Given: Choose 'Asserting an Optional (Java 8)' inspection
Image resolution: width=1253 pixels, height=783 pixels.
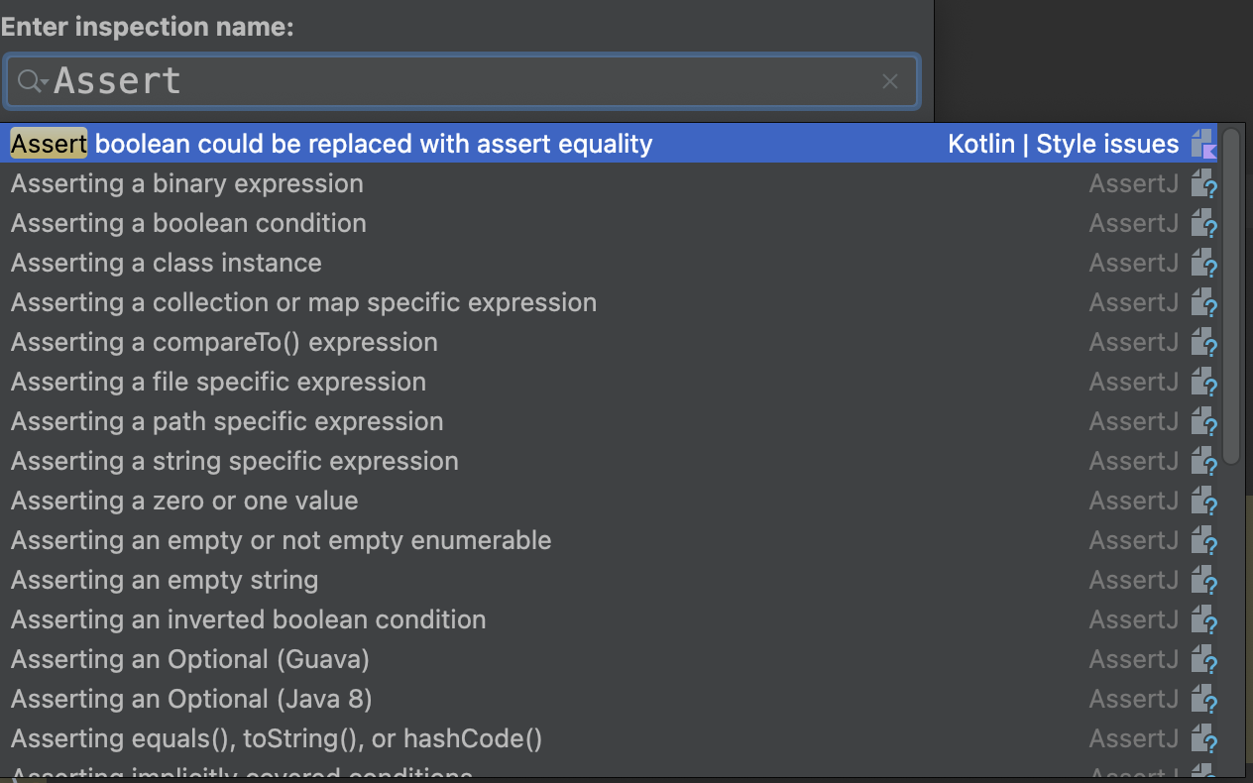Looking at the screenshot, I should tap(191, 699).
